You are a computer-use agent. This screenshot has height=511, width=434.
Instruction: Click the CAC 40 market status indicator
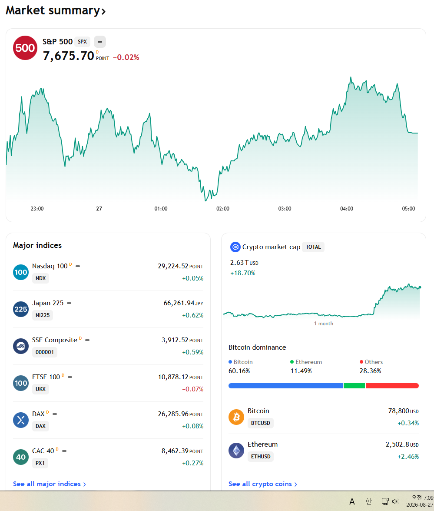[64, 451]
